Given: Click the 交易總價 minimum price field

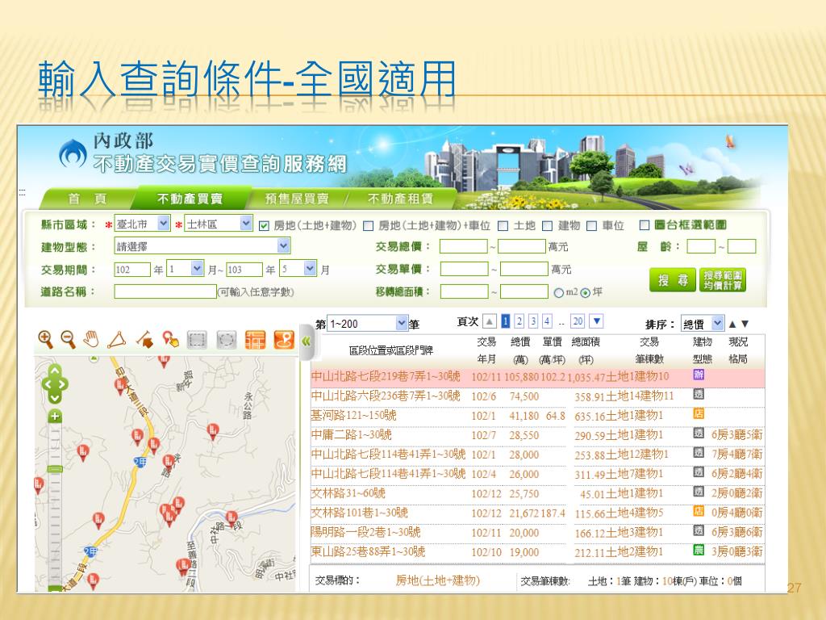Looking at the screenshot, I should tap(464, 246).
